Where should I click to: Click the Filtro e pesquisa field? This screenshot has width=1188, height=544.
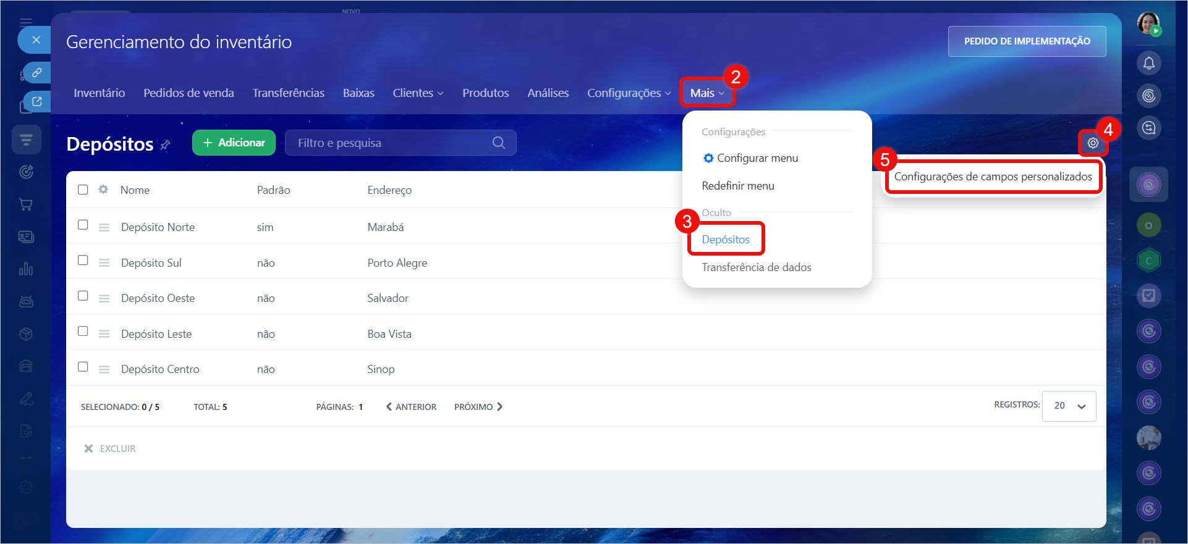coord(389,143)
